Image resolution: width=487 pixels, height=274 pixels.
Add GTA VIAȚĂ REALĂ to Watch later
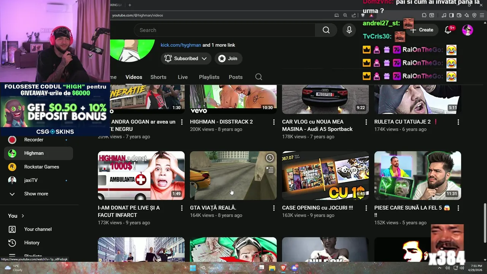coord(270,158)
